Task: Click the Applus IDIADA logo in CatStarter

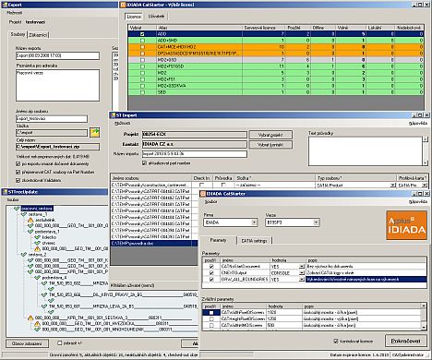Action: (x=406, y=225)
